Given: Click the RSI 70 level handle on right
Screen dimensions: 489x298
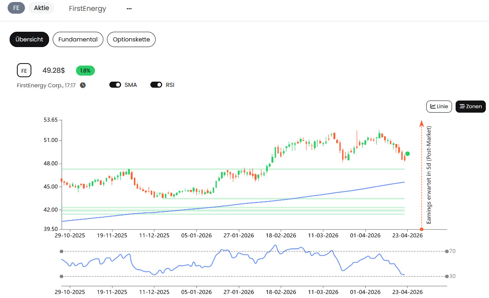Looking at the screenshot, I should coord(447,251).
